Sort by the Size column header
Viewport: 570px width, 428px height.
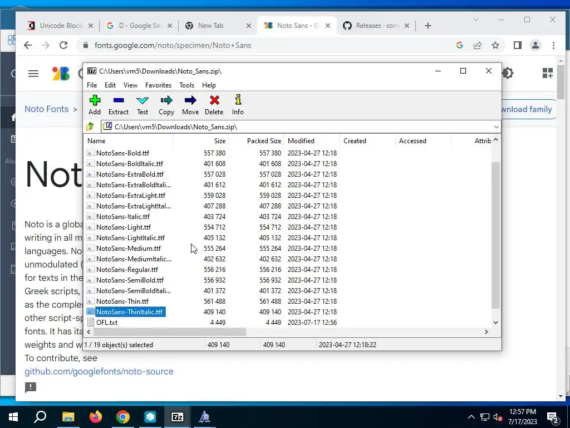[x=200, y=141]
